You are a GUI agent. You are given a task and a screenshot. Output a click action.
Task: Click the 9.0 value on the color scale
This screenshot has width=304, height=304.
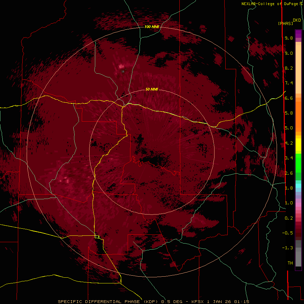[289, 53]
